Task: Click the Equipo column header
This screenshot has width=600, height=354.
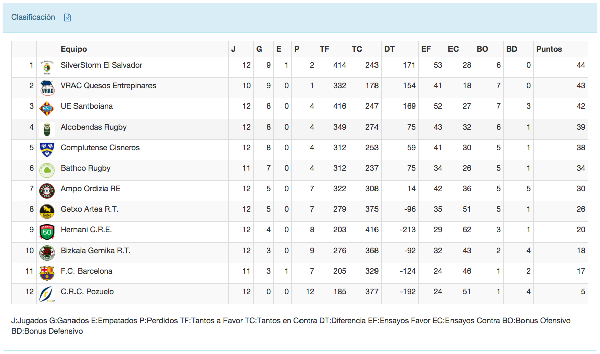Action: pos(73,49)
